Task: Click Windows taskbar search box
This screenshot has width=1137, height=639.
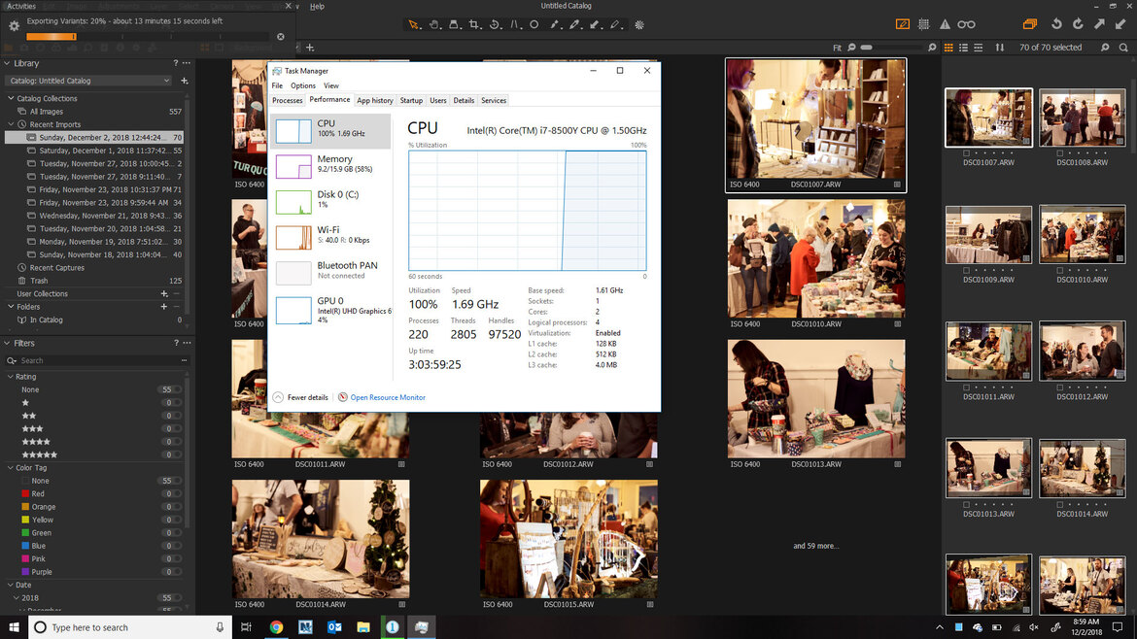Action: (x=130, y=627)
